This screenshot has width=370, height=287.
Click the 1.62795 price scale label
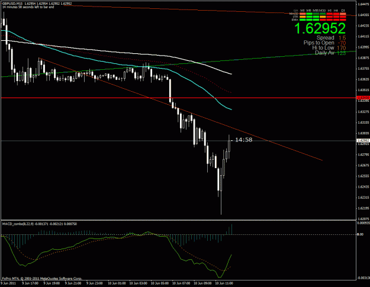[363, 154]
